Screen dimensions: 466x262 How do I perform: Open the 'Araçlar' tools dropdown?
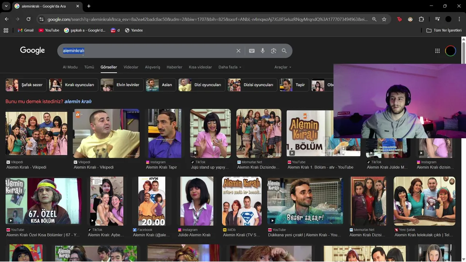[x=283, y=67]
